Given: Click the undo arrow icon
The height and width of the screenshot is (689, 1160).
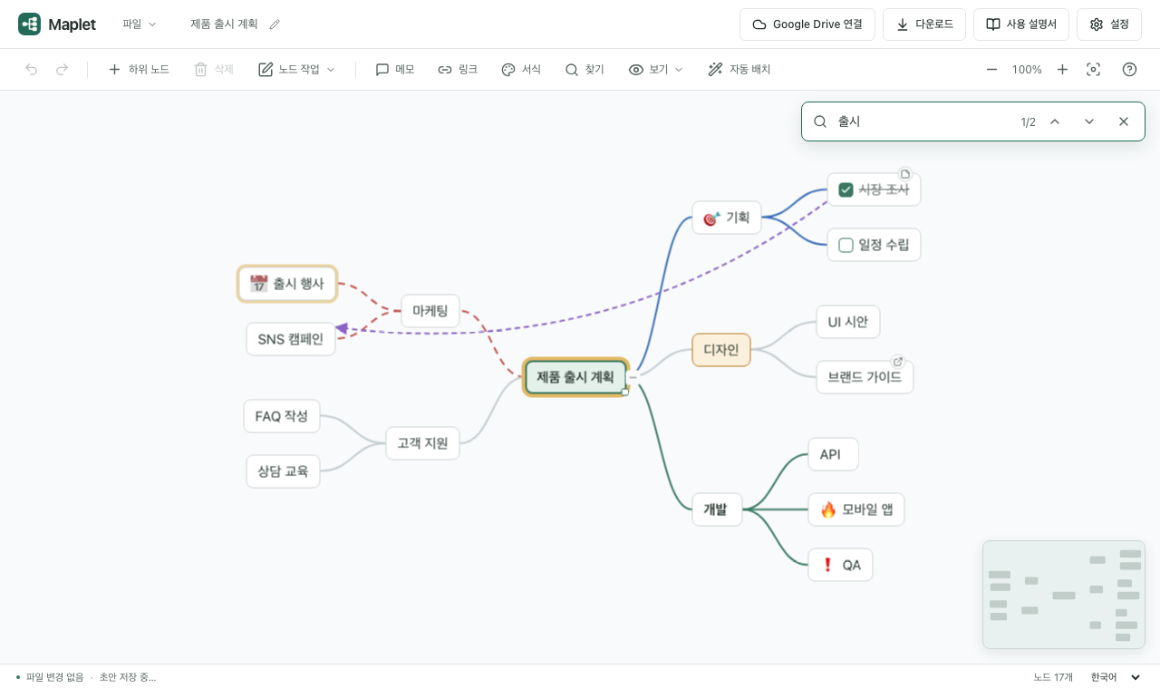Looking at the screenshot, I should tap(32, 70).
